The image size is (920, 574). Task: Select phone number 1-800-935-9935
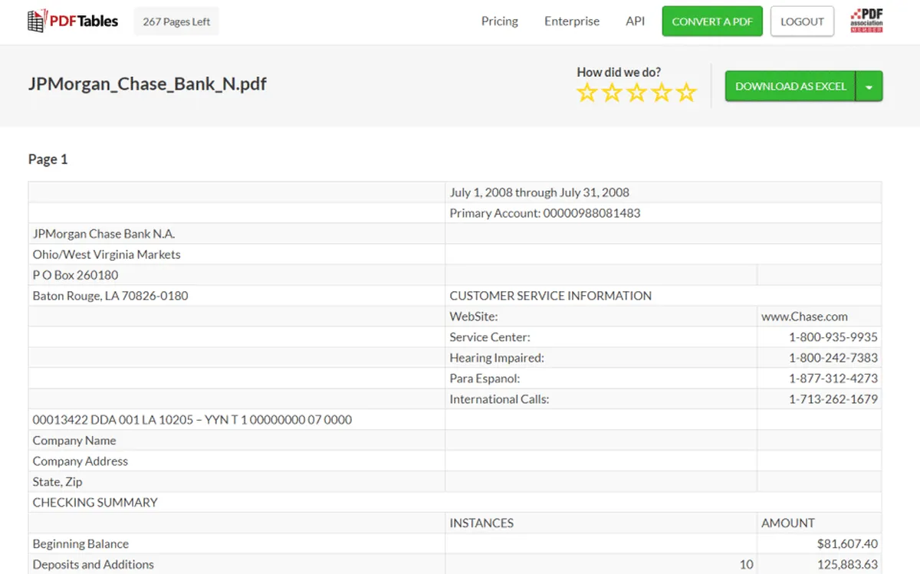point(833,337)
